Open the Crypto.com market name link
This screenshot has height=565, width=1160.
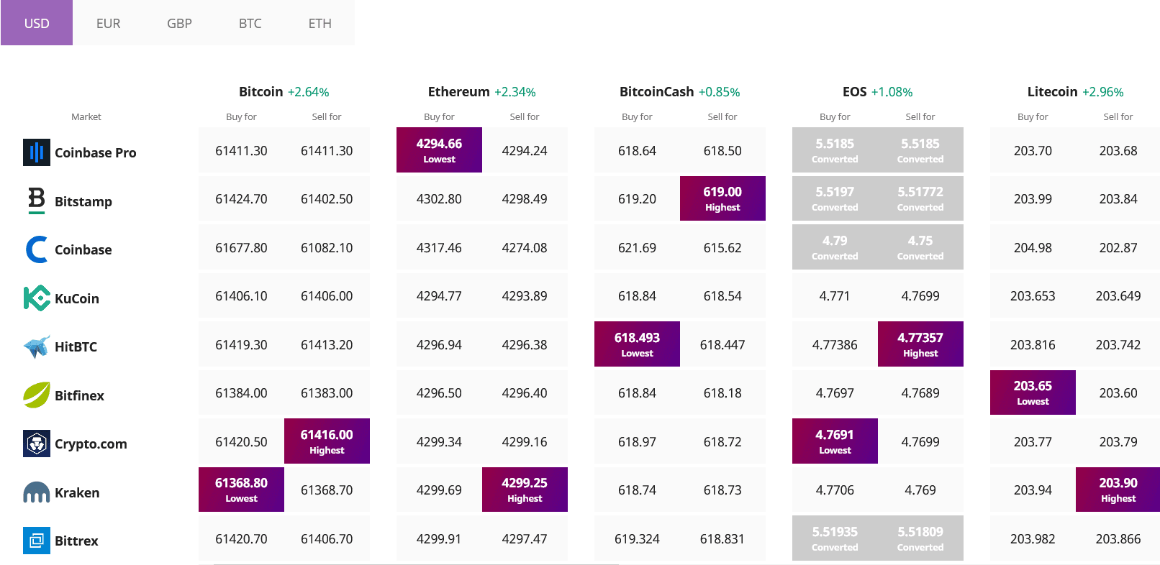pos(91,444)
